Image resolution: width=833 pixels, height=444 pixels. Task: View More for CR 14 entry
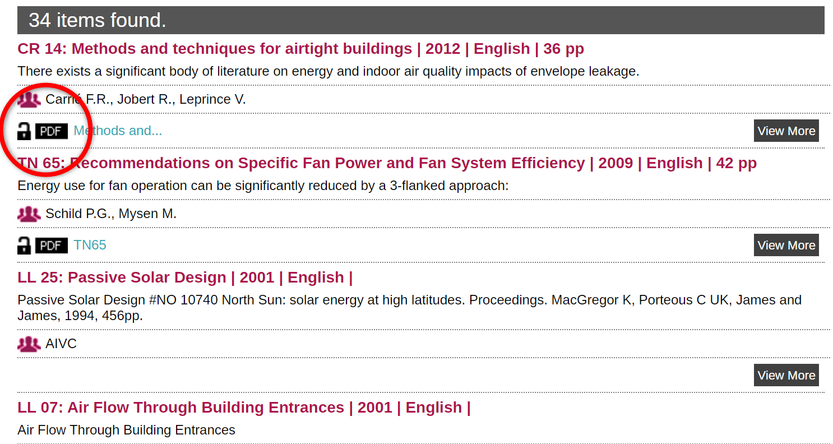(x=786, y=131)
